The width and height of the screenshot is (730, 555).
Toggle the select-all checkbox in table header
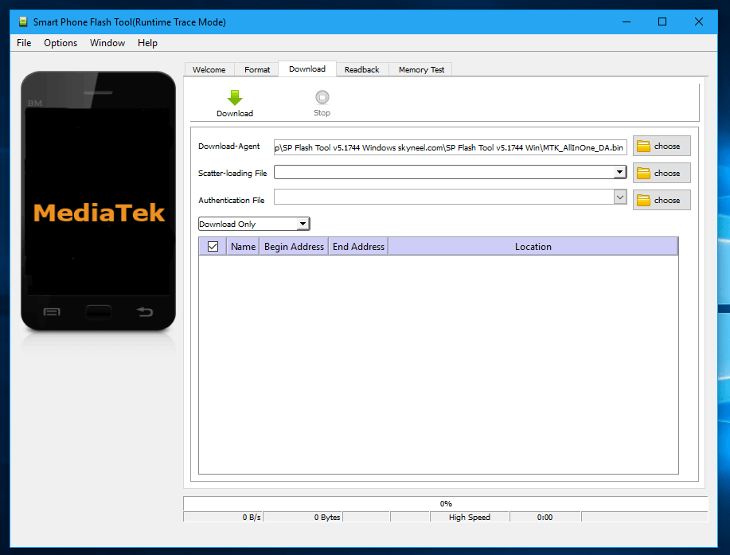(x=213, y=246)
